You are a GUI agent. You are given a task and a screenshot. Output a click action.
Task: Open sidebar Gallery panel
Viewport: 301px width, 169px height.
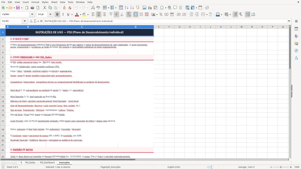[x=296, y=43]
